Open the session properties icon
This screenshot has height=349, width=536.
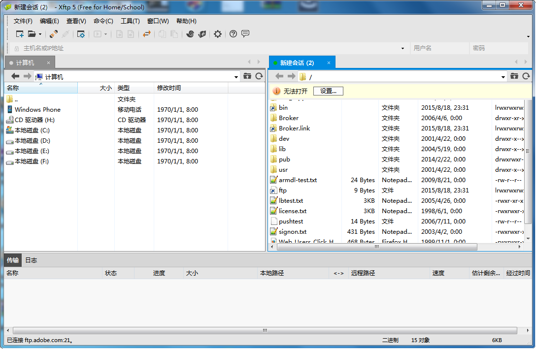[81, 34]
